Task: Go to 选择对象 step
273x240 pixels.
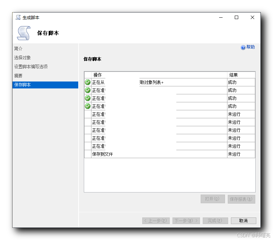Action: click(x=22, y=58)
